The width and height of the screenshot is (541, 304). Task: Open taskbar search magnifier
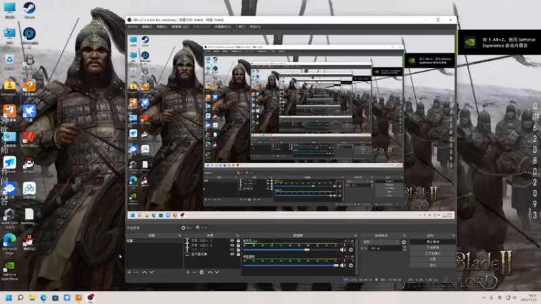pos(20,297)
